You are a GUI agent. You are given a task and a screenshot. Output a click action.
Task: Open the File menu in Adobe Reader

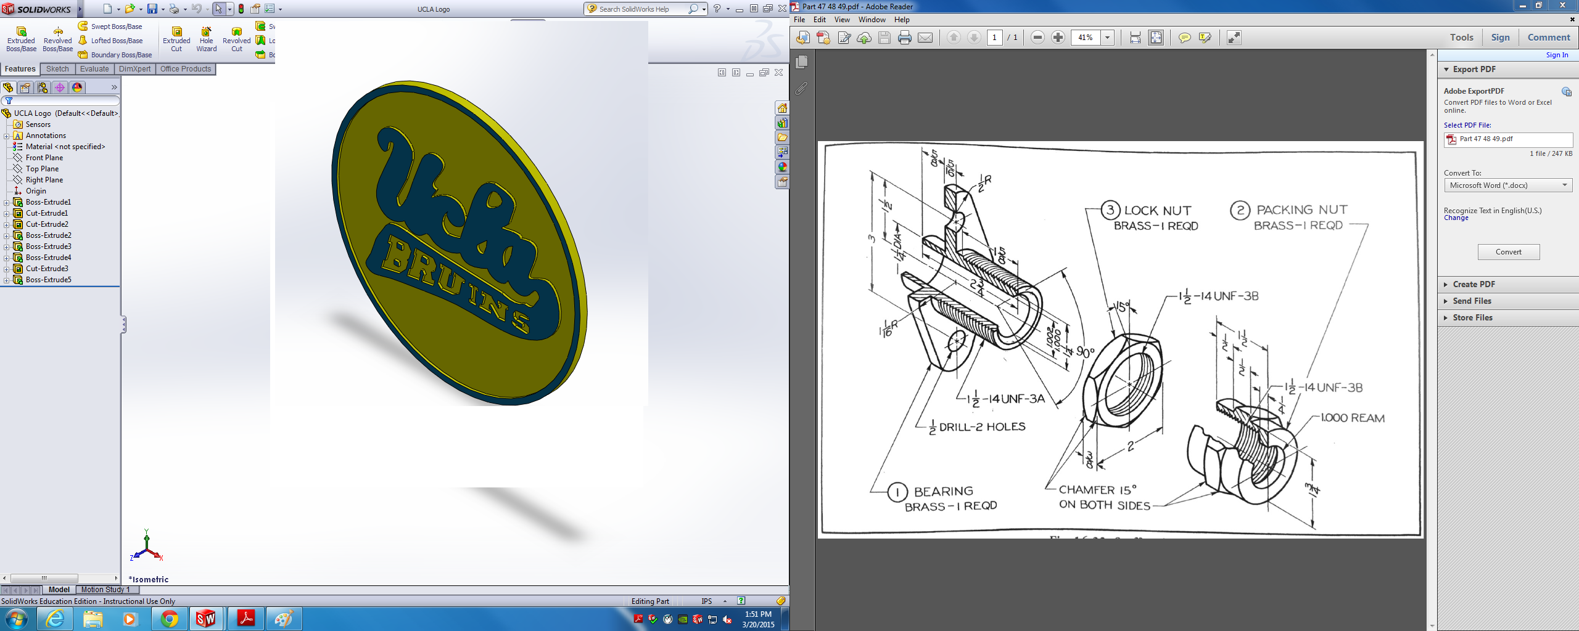(x=799, y=20)
